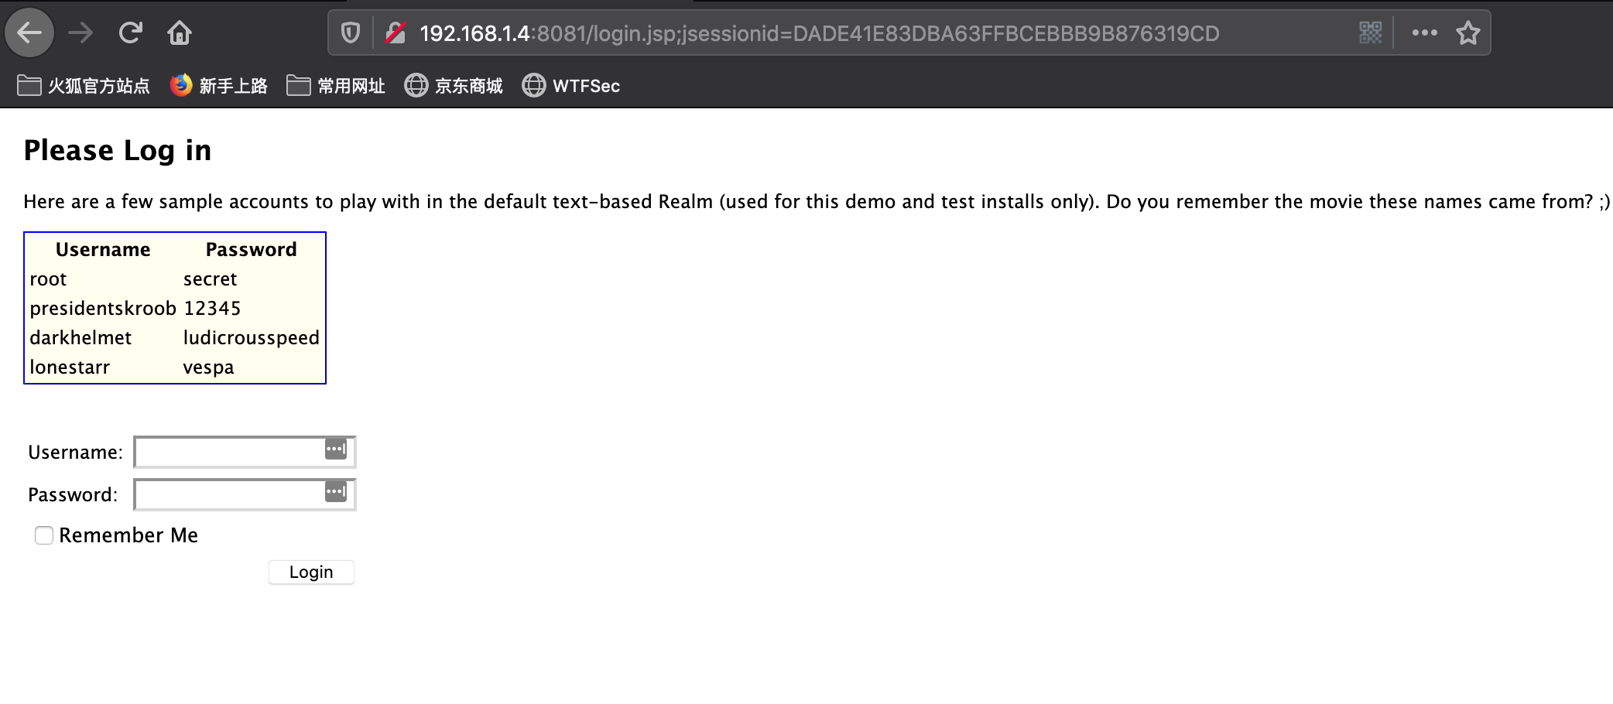Screen dimensions: 1613x704
Task: Open the 新手上路 bookmark
Action: pos(219,86)
